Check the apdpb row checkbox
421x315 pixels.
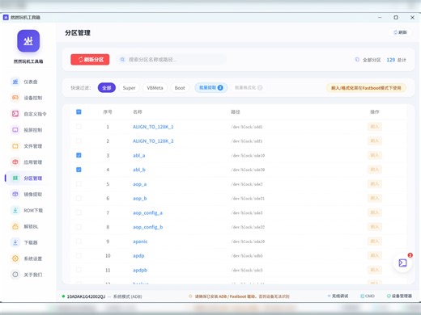(79, 270)
